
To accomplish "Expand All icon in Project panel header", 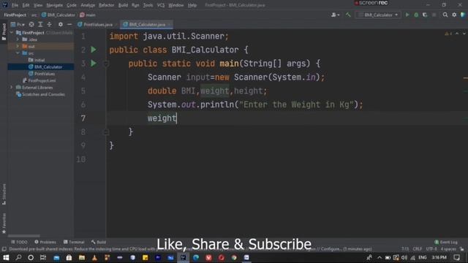I will coord(40,24).
